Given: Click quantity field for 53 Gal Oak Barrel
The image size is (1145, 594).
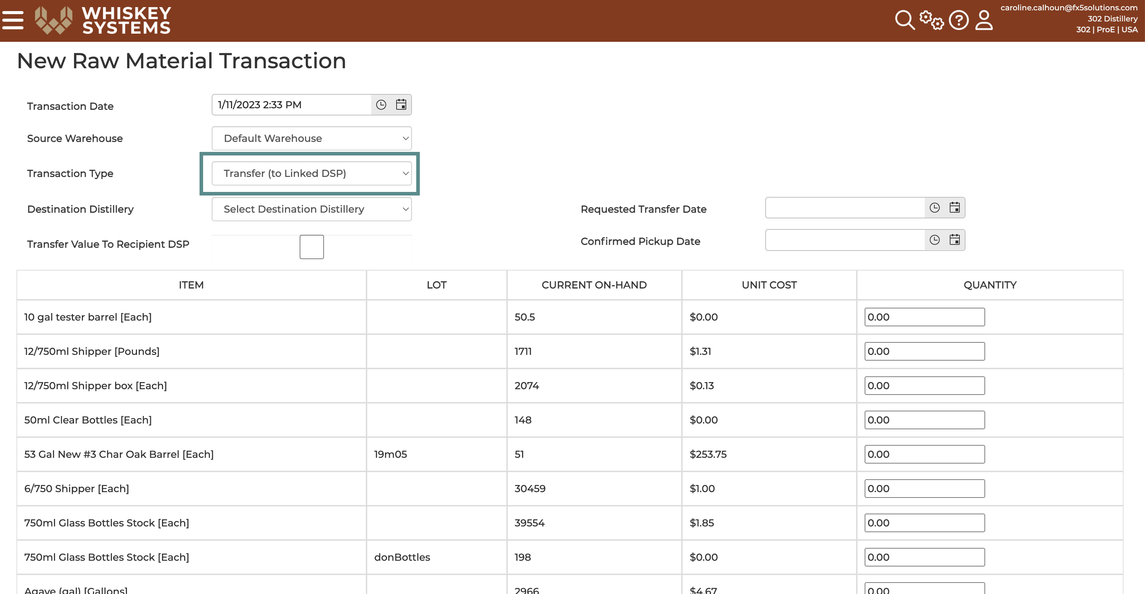Looking at the screenshot, I should coord(924,454).
